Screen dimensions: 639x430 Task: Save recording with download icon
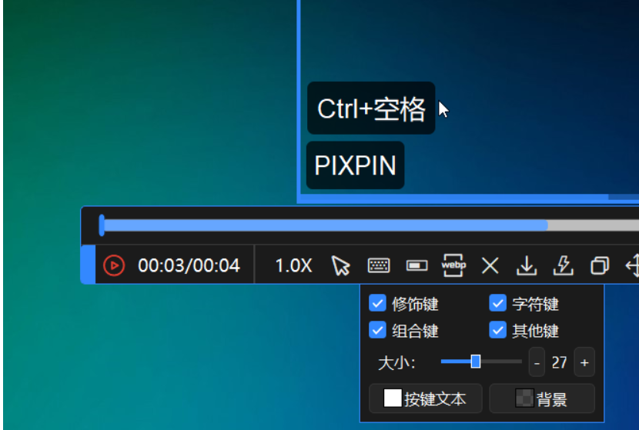527,265
